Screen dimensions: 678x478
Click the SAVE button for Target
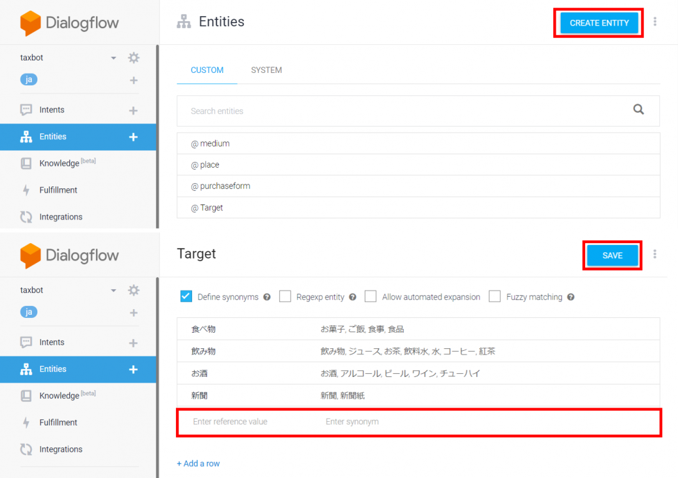[612, 256]
